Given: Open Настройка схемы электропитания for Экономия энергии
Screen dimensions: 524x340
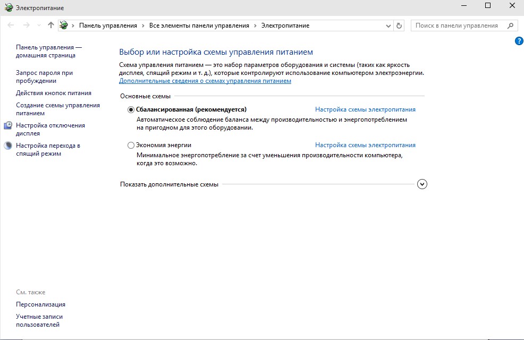Looking at the screenshot, I should pyautogui.click(x=365, y=145).
